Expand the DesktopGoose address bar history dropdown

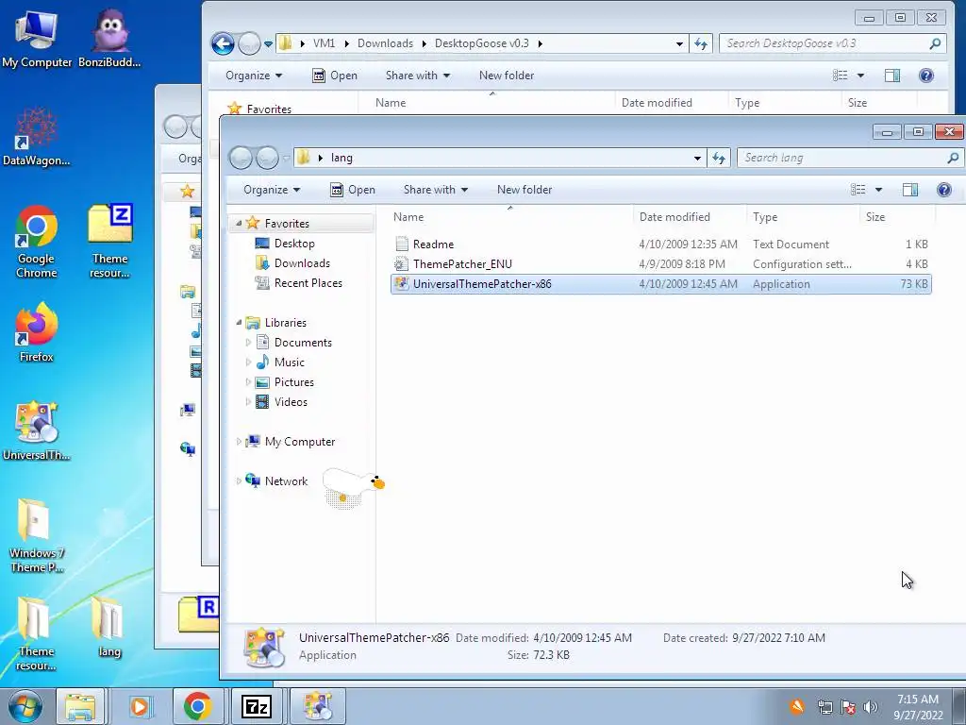coord(679,43)
